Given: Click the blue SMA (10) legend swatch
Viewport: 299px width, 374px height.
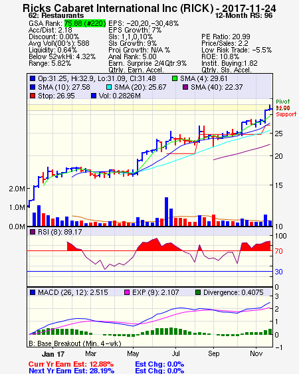Looking at the screenshot, I should coord(33,87).
